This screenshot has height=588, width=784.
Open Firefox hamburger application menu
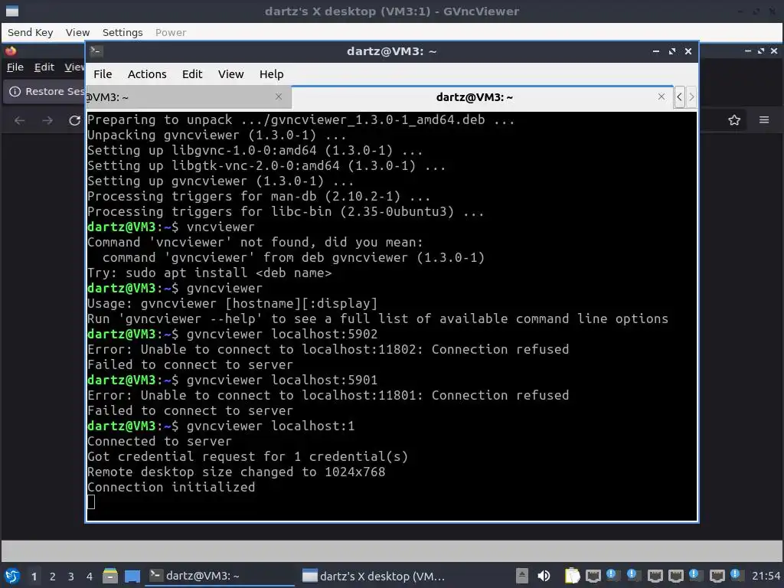(x=764, y=120)
